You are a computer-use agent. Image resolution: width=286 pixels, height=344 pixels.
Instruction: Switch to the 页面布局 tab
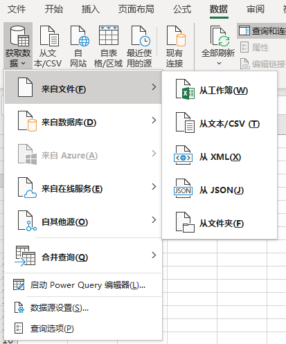click(x=136, y=10)
